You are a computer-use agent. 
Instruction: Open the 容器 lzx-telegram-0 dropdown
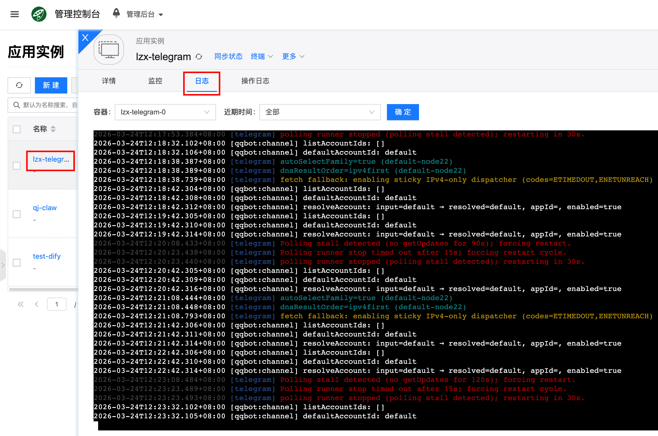pos(165,112)
